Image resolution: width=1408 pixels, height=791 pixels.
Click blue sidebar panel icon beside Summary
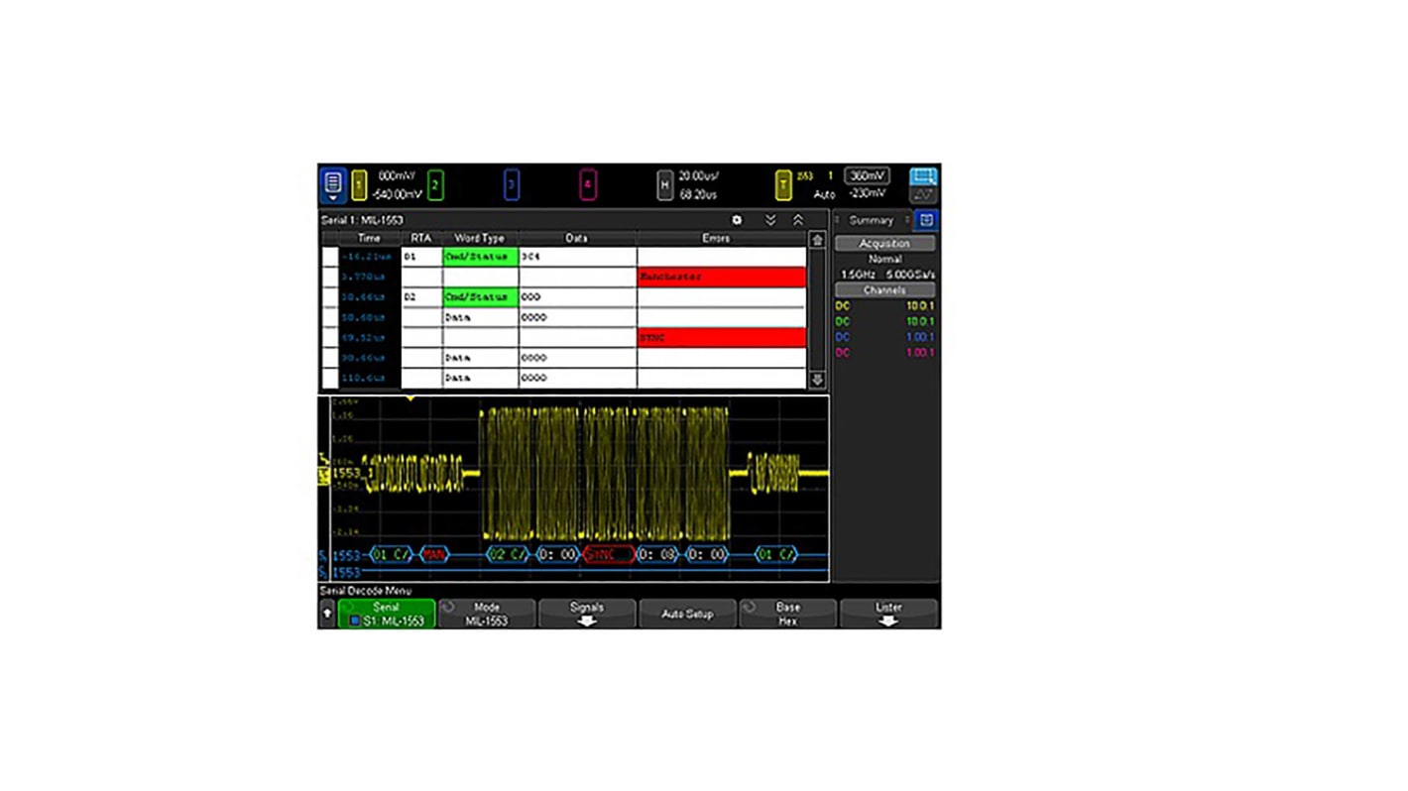[x=926, y=220]
